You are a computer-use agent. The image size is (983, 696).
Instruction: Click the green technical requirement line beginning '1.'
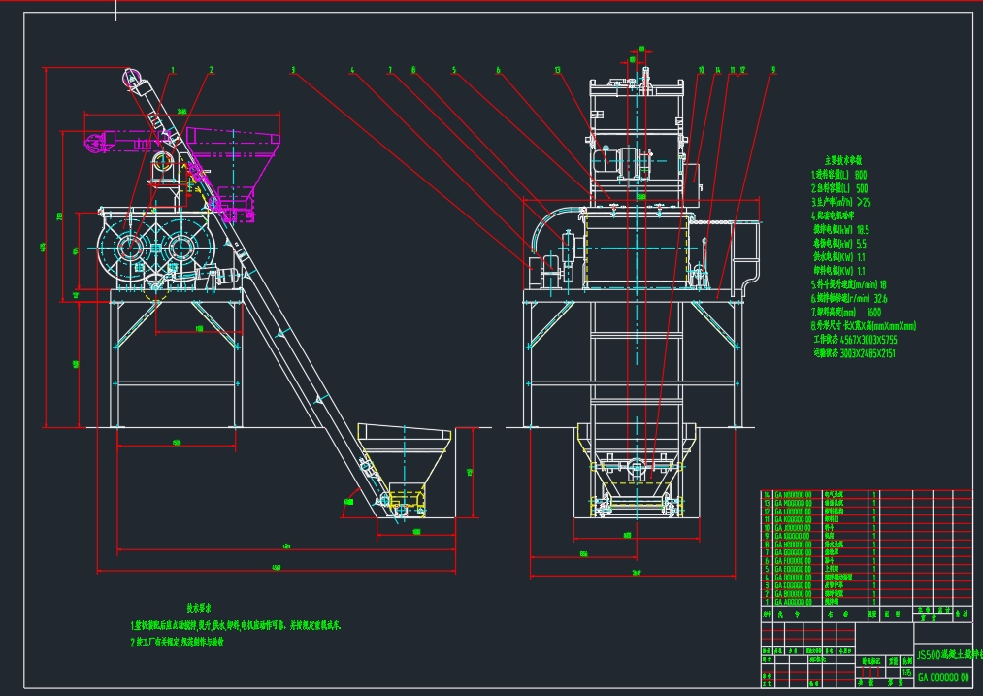pos(235,625)
